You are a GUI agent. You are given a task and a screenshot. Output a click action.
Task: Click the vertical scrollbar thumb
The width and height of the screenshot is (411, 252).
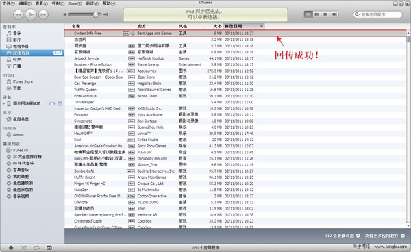408,39
